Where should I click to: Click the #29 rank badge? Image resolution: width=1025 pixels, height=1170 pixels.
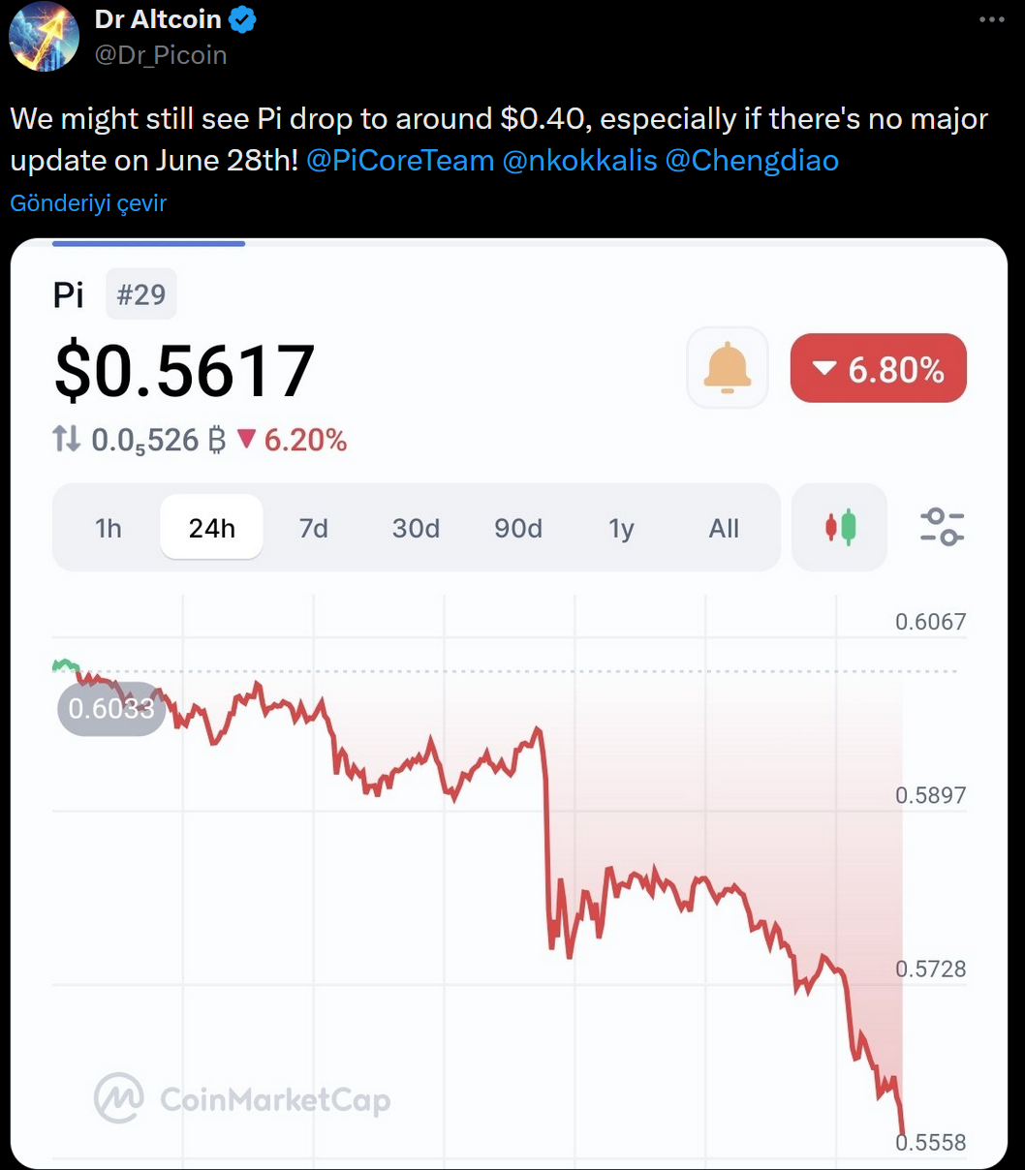tap(141, 294)
